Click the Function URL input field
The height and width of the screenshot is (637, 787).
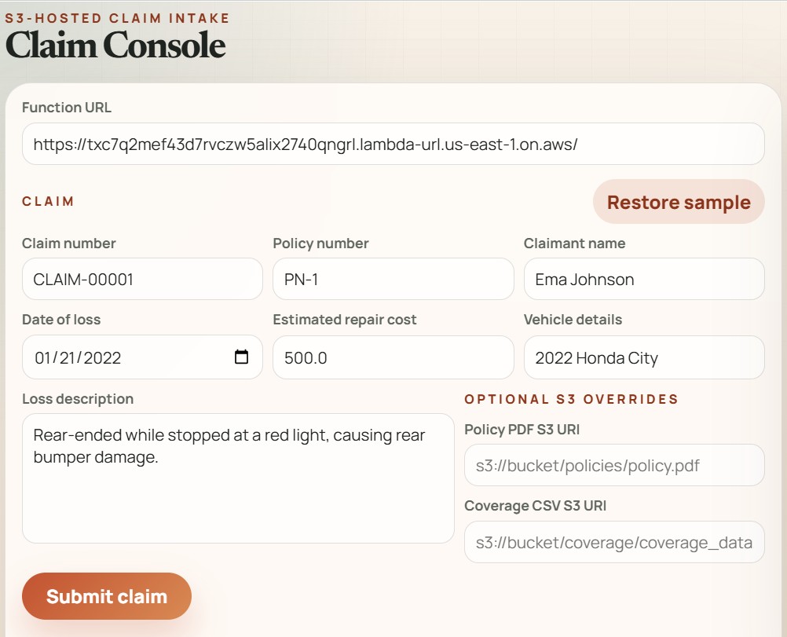393,144
